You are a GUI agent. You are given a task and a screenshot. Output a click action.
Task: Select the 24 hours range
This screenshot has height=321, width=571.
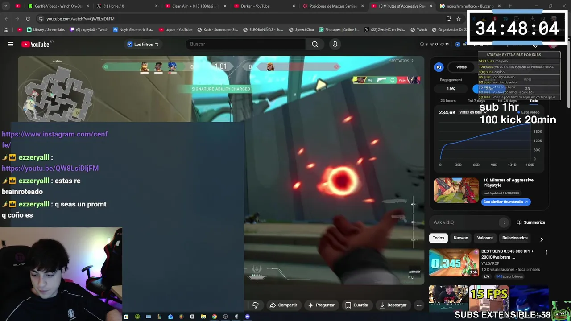448,101
